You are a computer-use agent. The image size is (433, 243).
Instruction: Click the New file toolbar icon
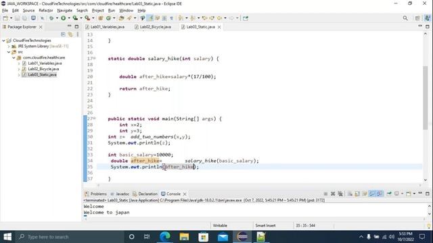pyautogui.click(x=5, y=18)
